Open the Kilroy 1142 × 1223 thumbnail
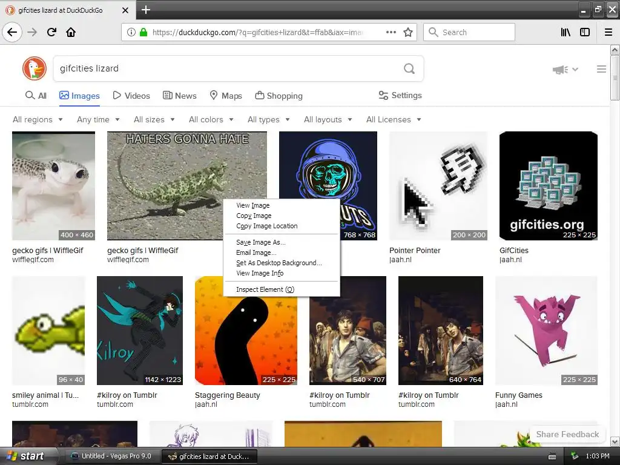 click(x=140, y=331)
